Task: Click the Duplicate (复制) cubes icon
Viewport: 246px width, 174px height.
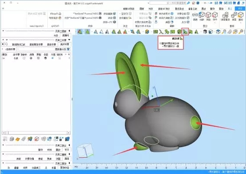Action: coord(234,15)
